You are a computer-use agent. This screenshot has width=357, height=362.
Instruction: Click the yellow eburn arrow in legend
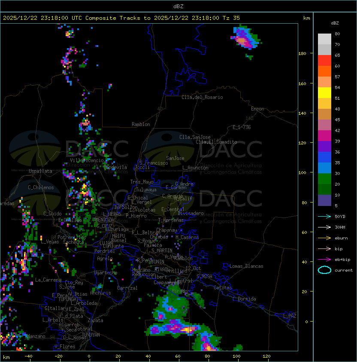324,238
